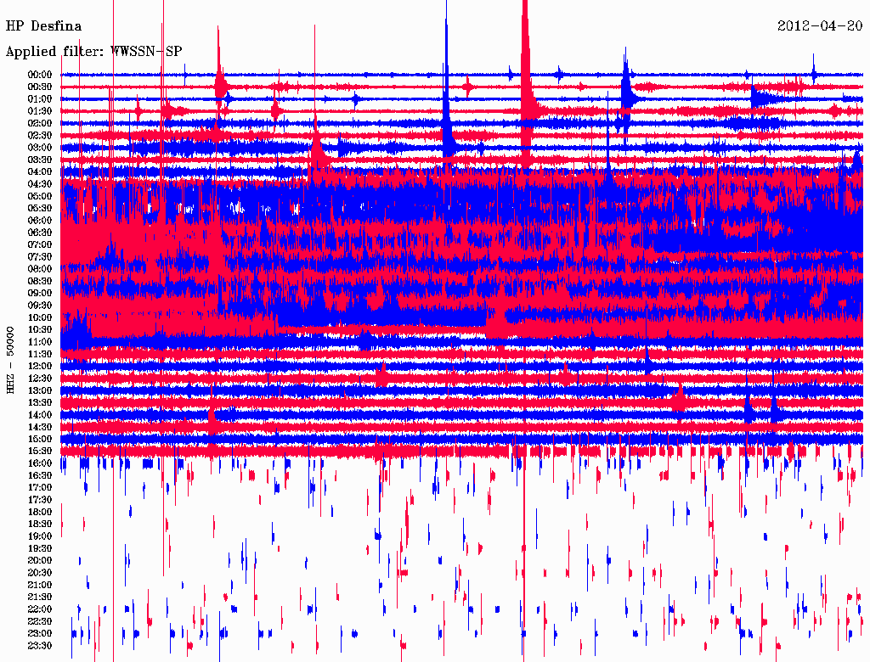This screenshot has height=662, width=870.
Task: Click the 20:30 time label
Action: coord(40,573)
